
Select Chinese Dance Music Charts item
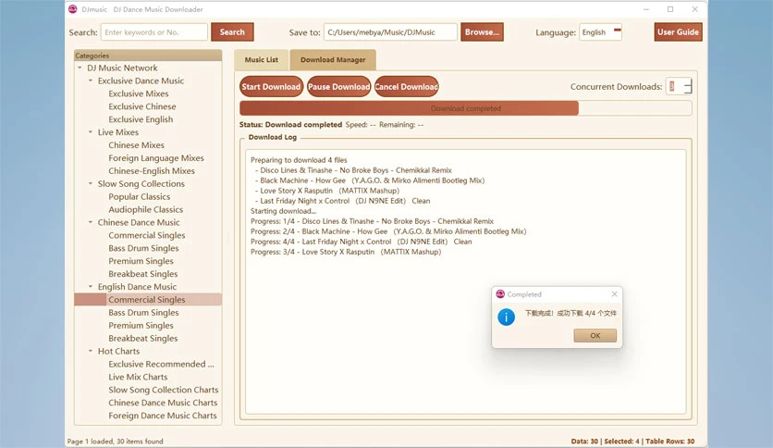(x=163, y=403)
